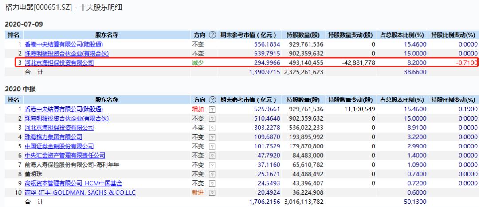Click the 193,895,992 shareholding cell
The image size is (479, 207).
click(x=306, y=137)
